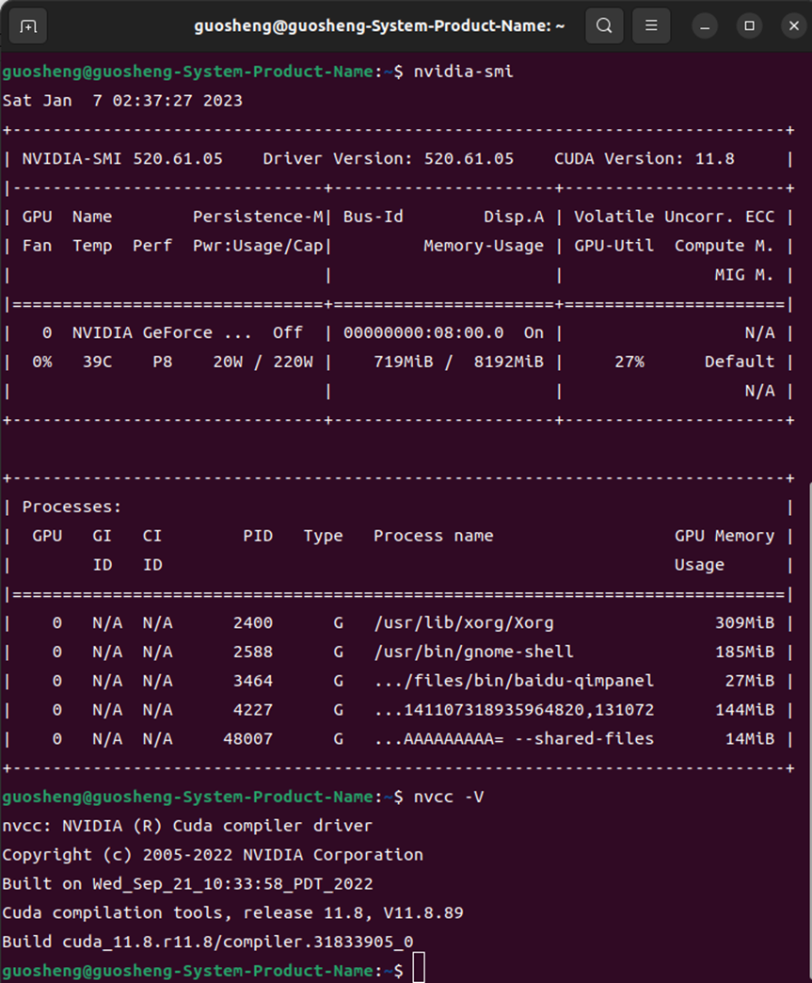Screen dimensions: 812x983
Task: Close the terminal window
Action: point(792,26)
